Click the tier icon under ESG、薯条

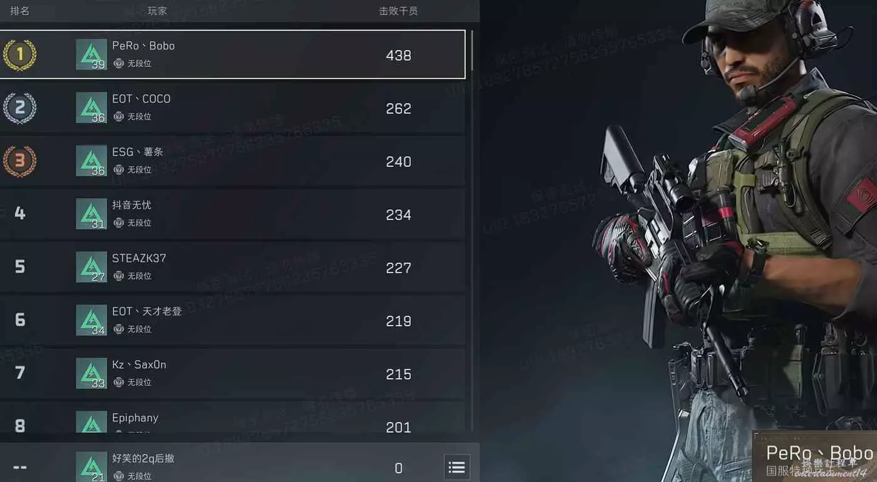click(x=118, y=170)
